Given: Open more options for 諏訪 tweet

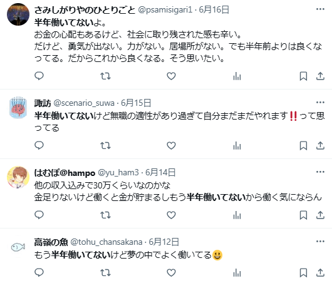Looking at the screenshot, I should tap(320, 103).
